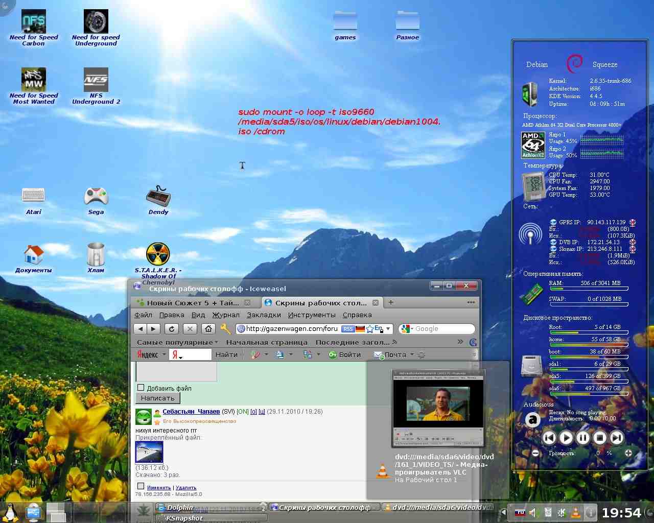Pause playback in Audacious widget
This screenshot has width=654, height=523.
[x=582, y=437]
